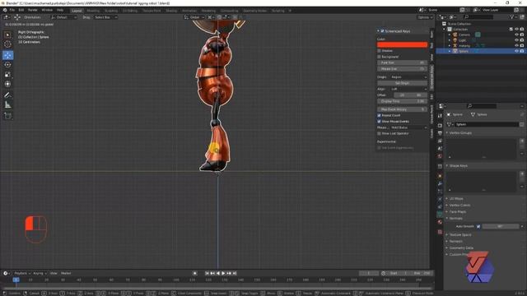Switch to the Animation workspace tab
Image resolution: width=527 pixels, height=296 pixels.
click(x=189, y=11)
